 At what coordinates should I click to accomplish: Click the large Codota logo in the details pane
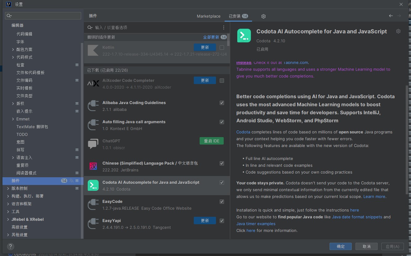[244, 36]
